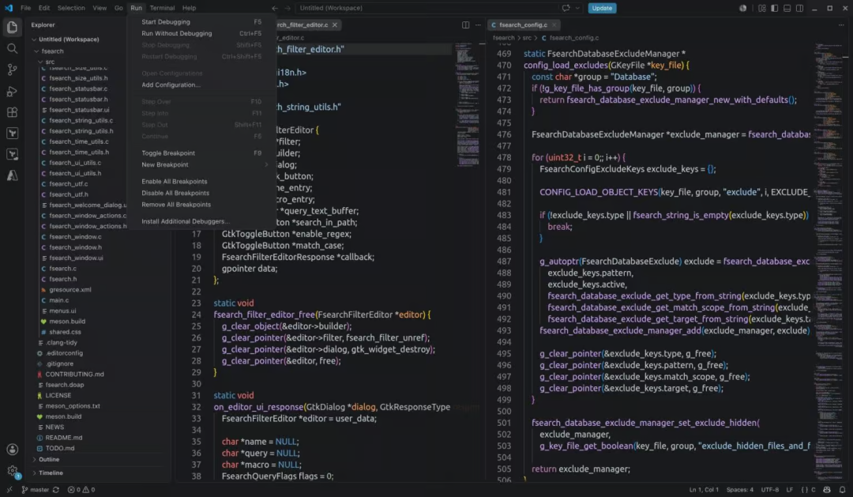
Task: Close the fsearch_config.c tab
Action: (554, 25)
